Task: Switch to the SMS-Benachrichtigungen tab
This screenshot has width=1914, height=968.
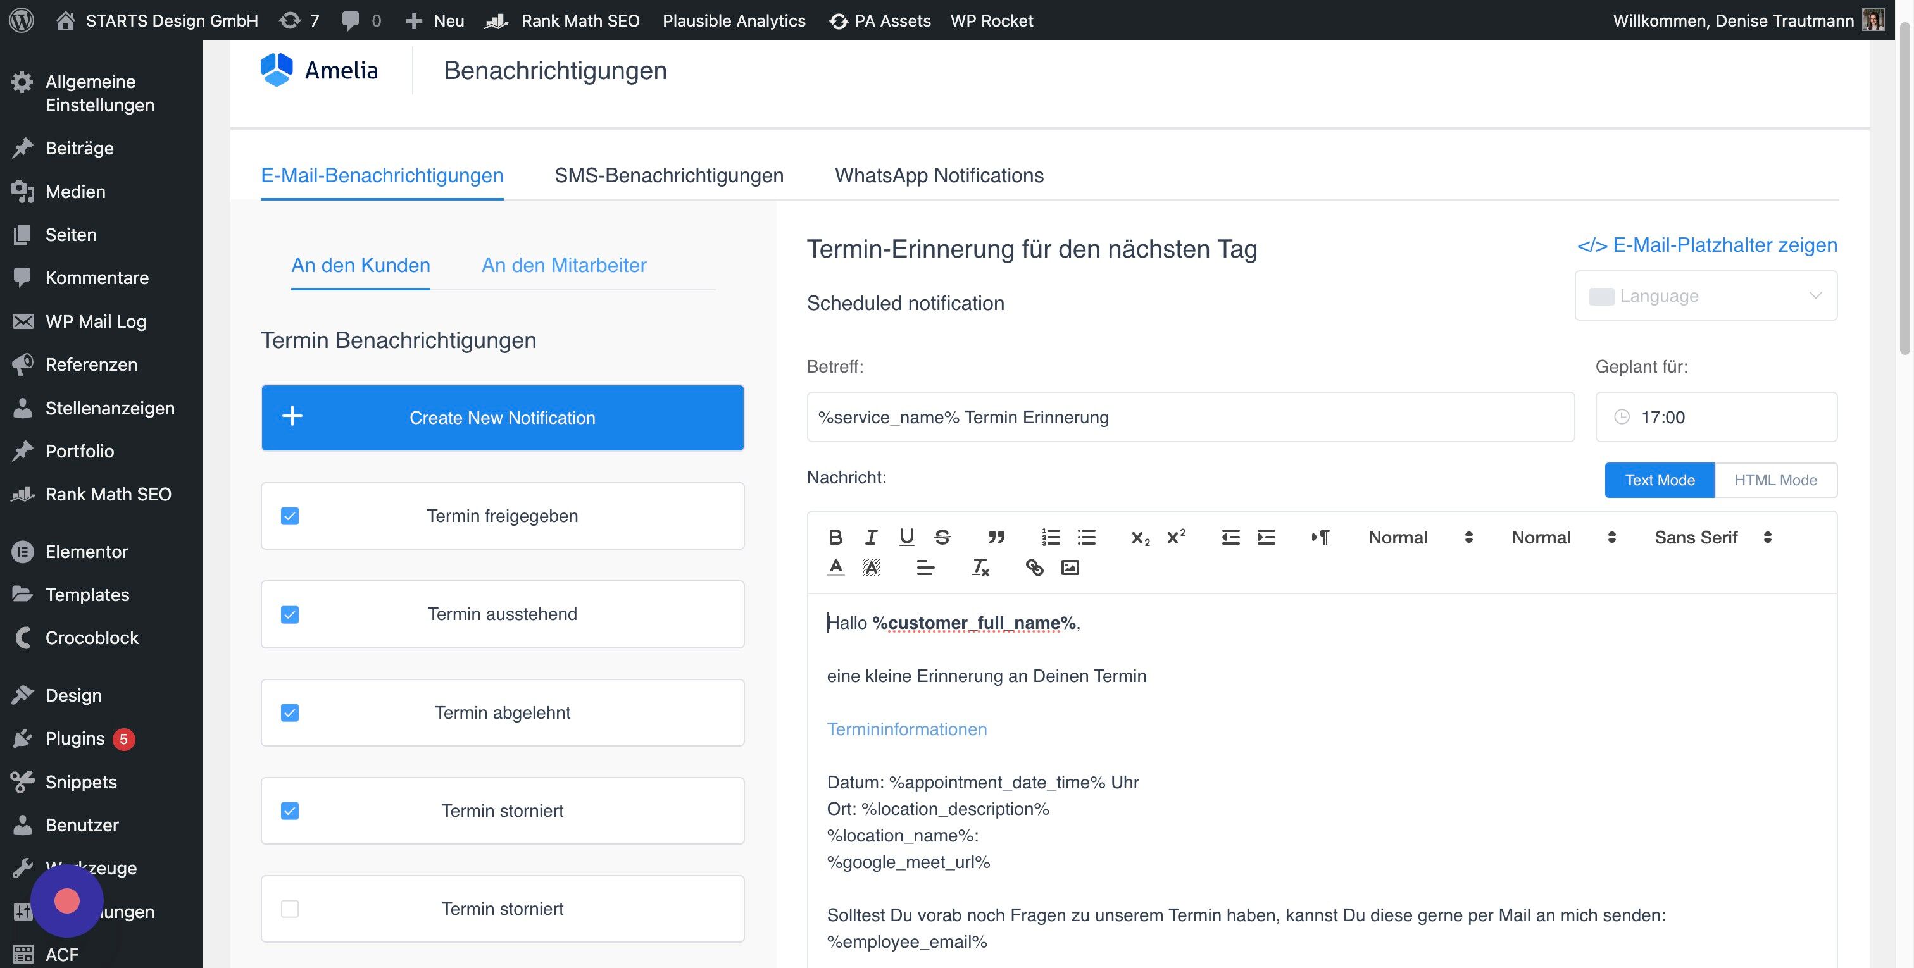Action: 669,175
